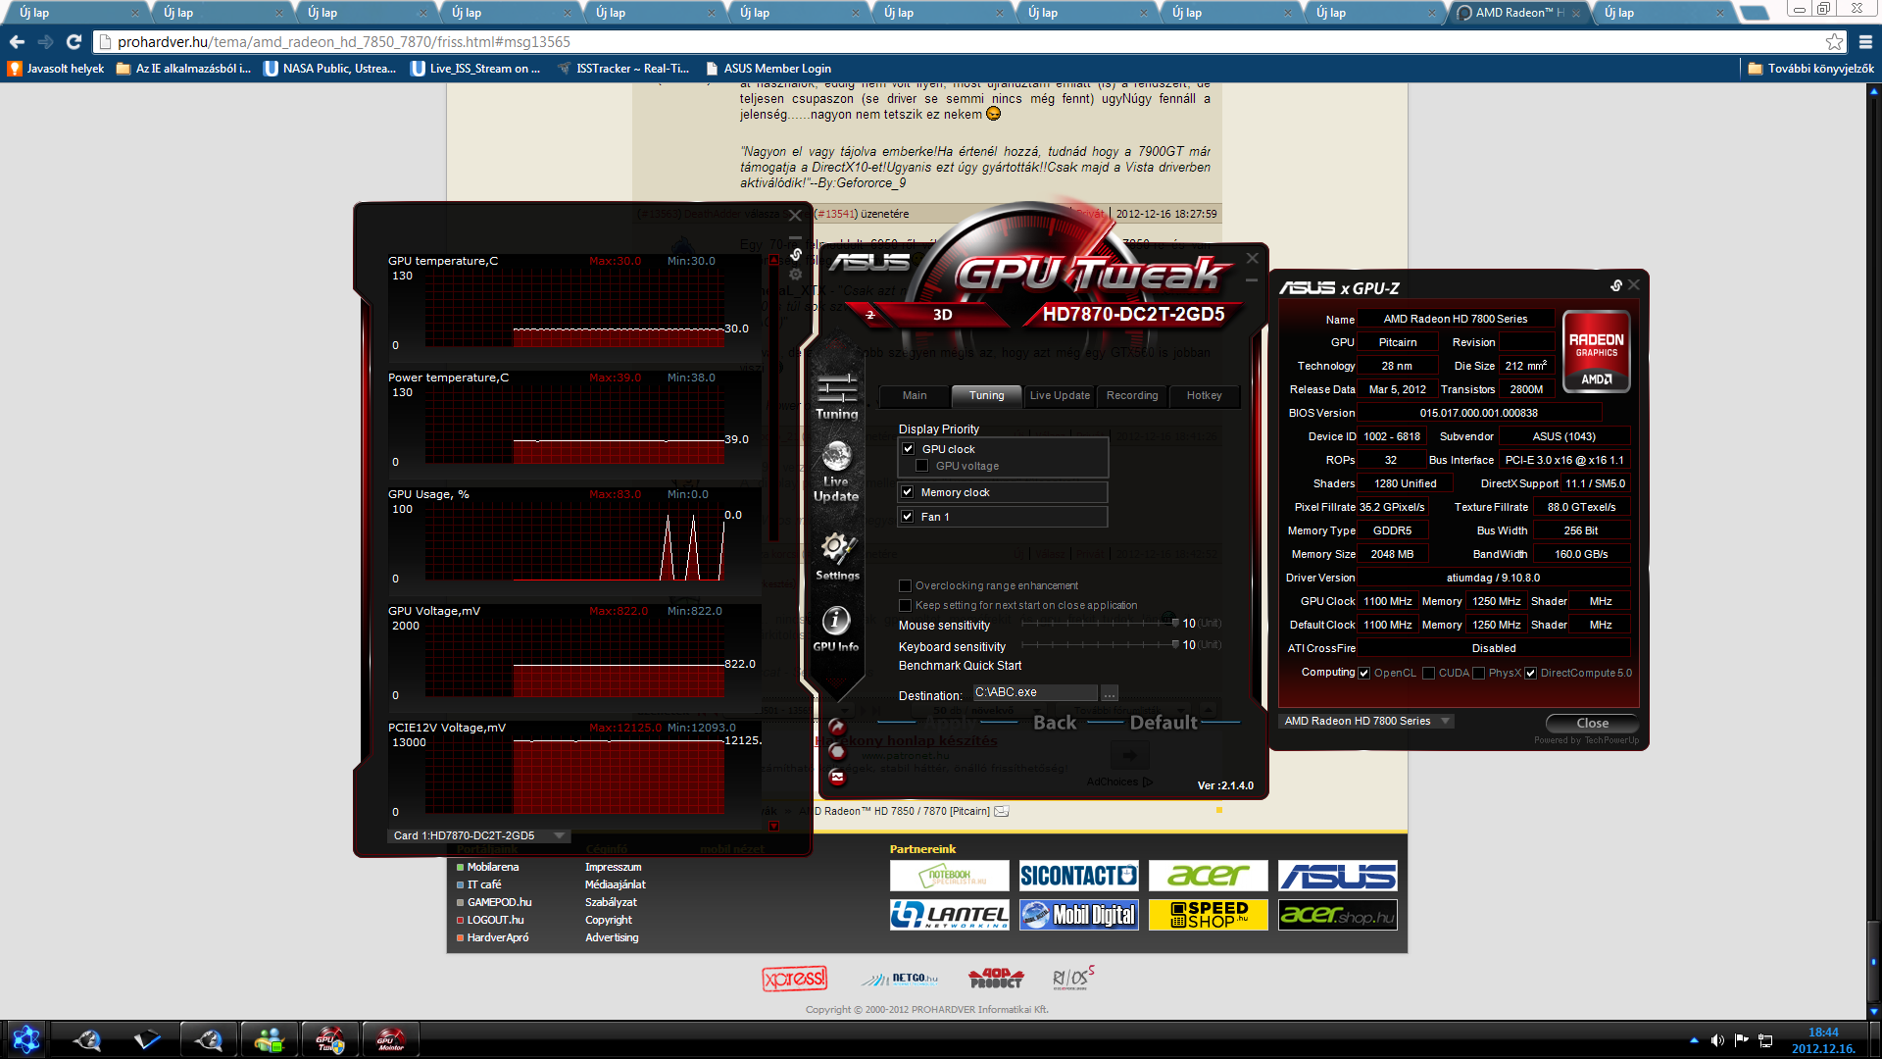Screen dimensions: 1882x1059
Task: Show hidden system tray icons
Action: (1694, 1040)
